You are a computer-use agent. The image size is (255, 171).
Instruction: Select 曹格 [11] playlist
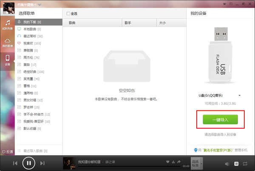pos(39,86)
